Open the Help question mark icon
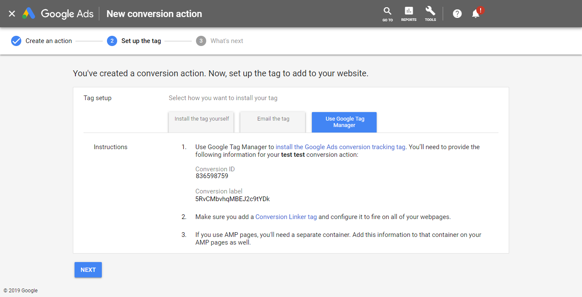 click(457, 14)
